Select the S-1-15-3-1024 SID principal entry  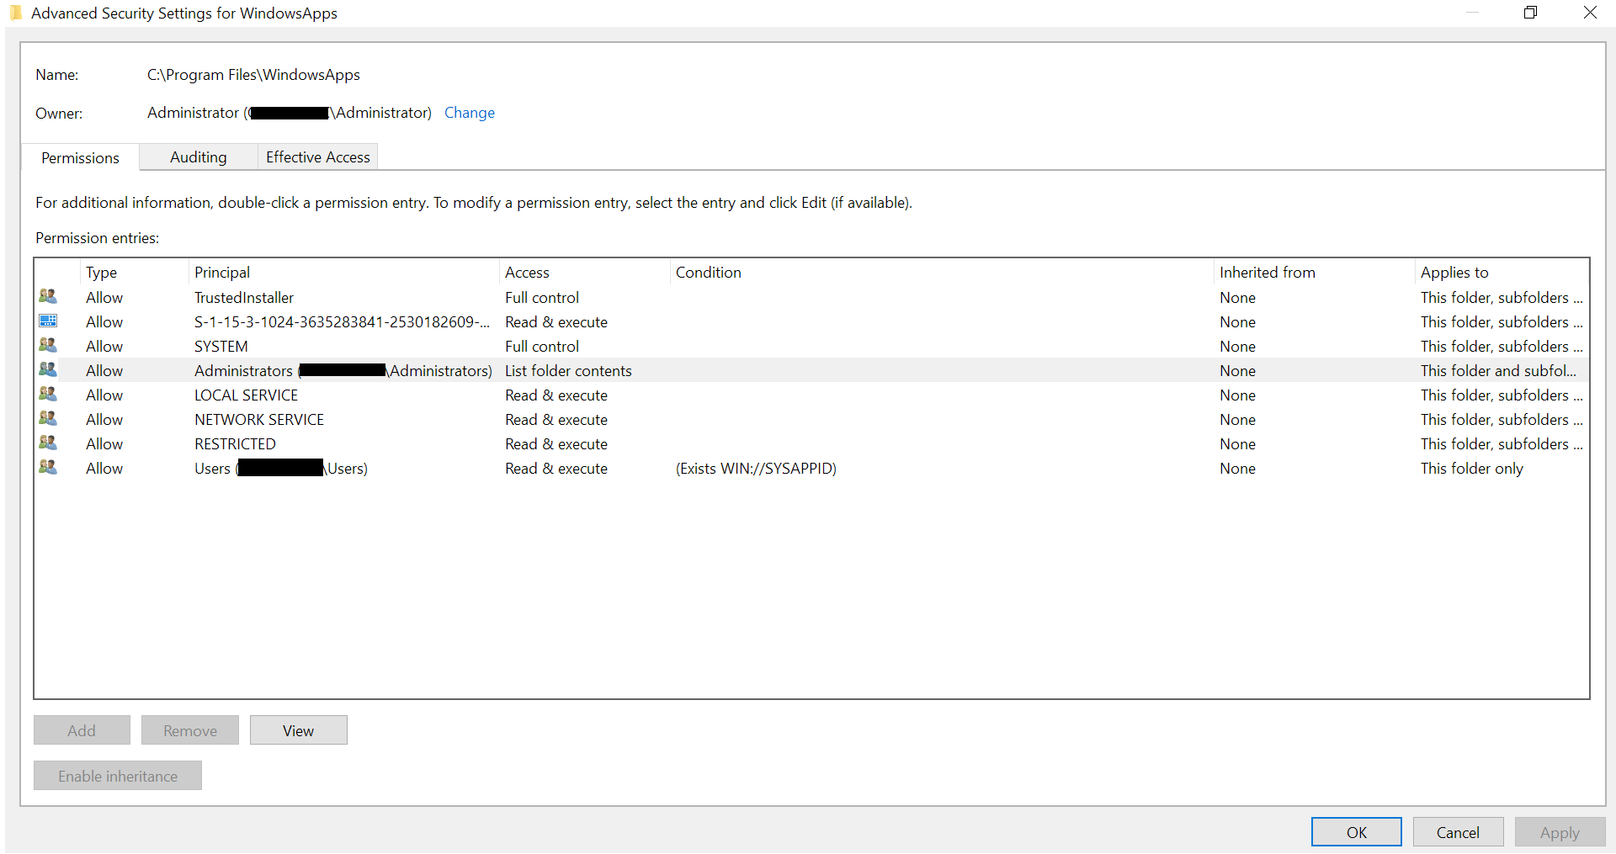pyautogui.click(x=342, y=321)
